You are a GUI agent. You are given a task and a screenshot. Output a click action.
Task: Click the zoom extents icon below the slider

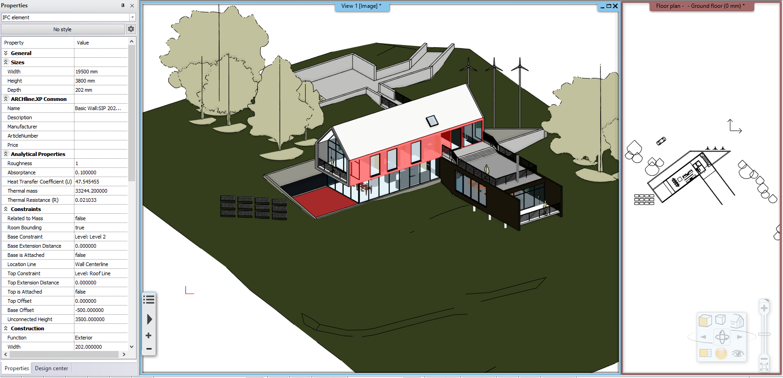pos(764,367)
